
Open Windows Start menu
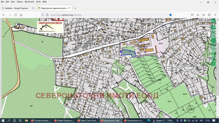3,120
